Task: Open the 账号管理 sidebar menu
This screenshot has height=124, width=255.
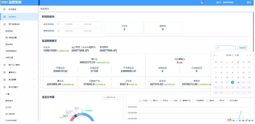Action: click(x=19, y=9)
